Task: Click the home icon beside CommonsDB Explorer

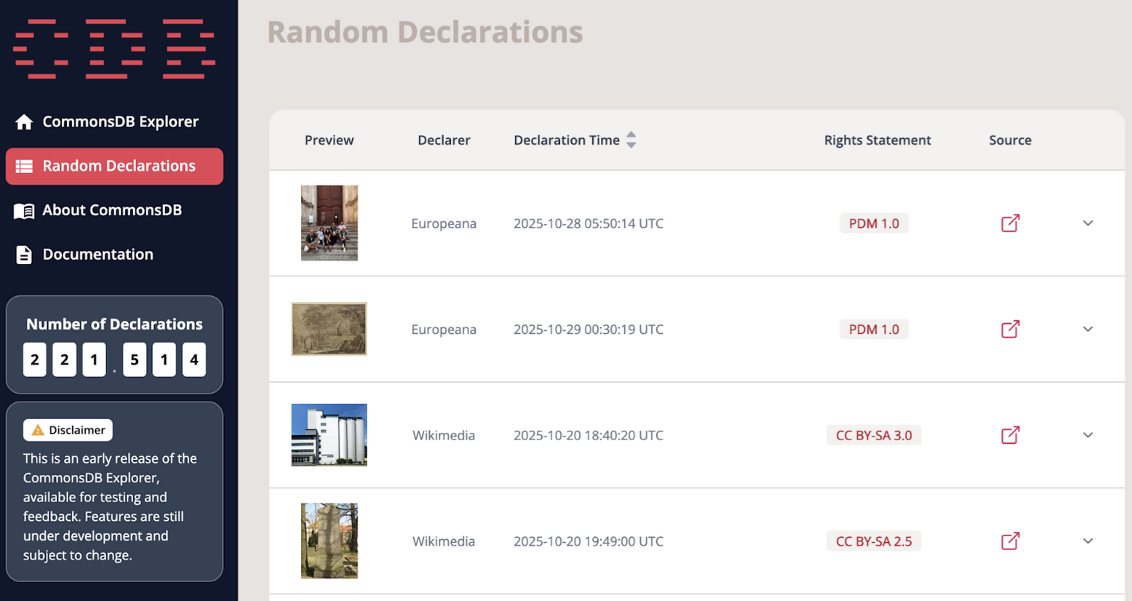Action: pos(24,122)
